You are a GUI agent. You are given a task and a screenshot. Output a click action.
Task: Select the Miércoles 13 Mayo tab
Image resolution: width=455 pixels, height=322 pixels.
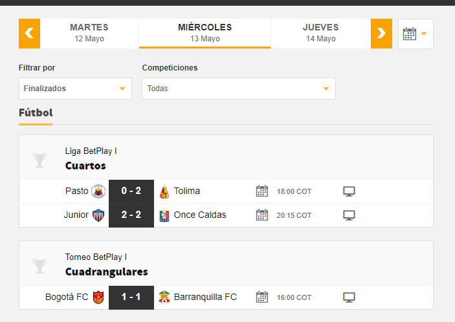(205, 34)
